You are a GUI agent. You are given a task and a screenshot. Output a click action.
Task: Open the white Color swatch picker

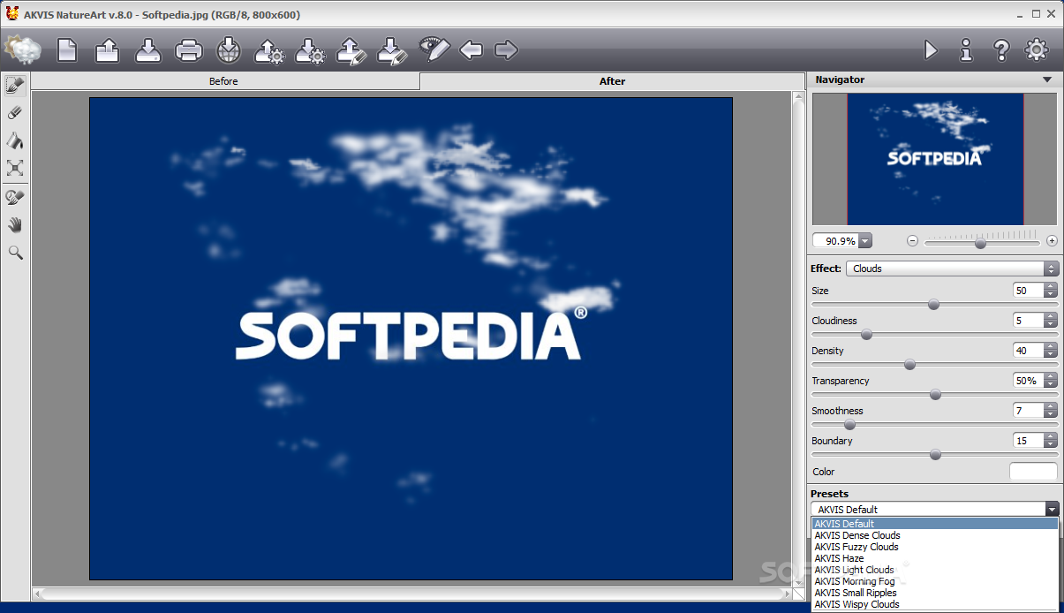point(1033,472)
